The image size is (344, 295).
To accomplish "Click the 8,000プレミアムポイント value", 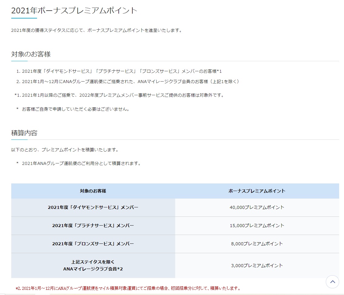I will pyautogui.click(x=257, y=244).
